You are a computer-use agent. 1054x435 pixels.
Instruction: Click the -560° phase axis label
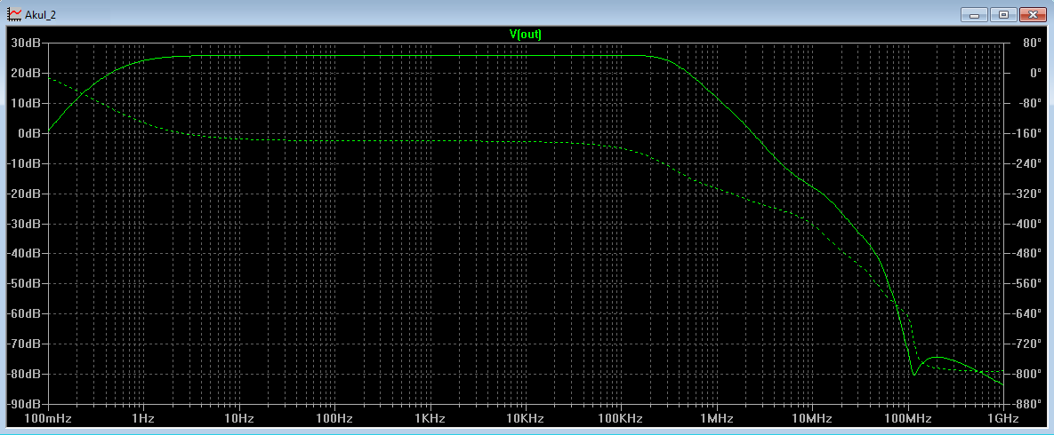click(1026, 283)
